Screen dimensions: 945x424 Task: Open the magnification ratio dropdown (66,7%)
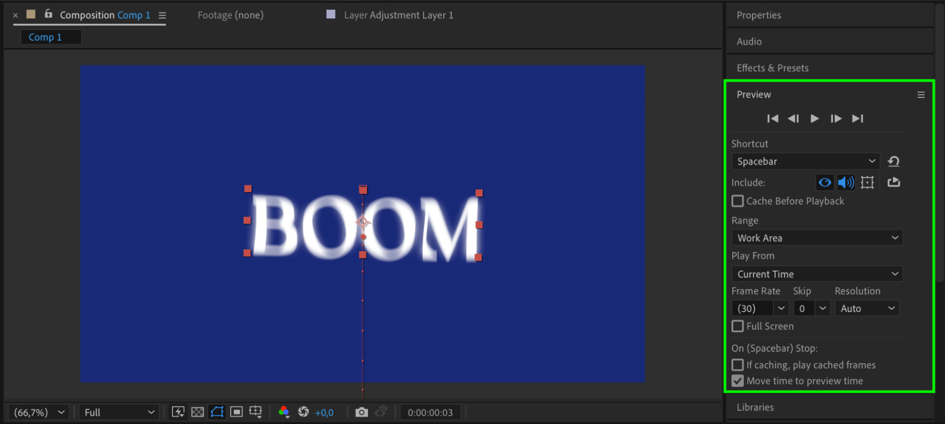39,413
